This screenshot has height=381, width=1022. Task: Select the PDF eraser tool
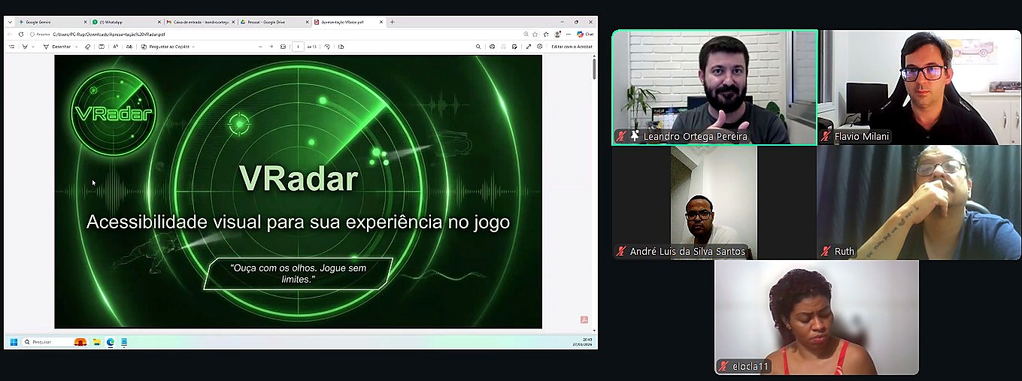point(87,47)
